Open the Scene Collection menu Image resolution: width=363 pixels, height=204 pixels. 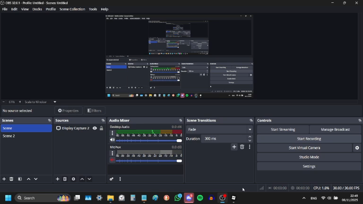click(72, 9)
